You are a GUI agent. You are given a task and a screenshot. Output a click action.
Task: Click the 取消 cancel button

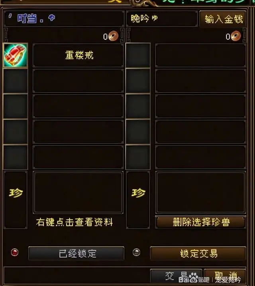coord(225,276)
